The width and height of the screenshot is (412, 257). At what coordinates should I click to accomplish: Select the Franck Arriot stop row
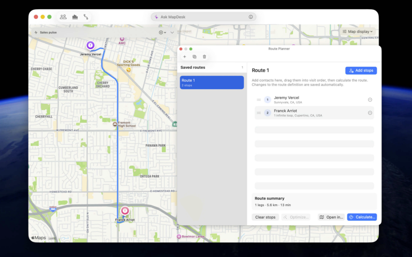[314, 113]
